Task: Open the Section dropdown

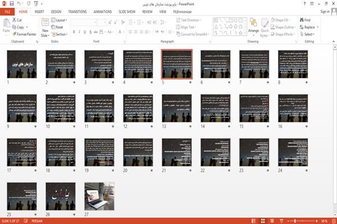Action: point(60,34)
